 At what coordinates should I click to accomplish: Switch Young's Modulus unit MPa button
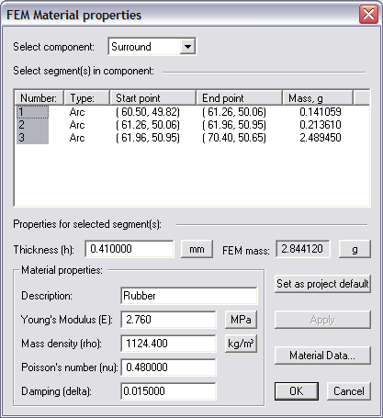(241, 320)
